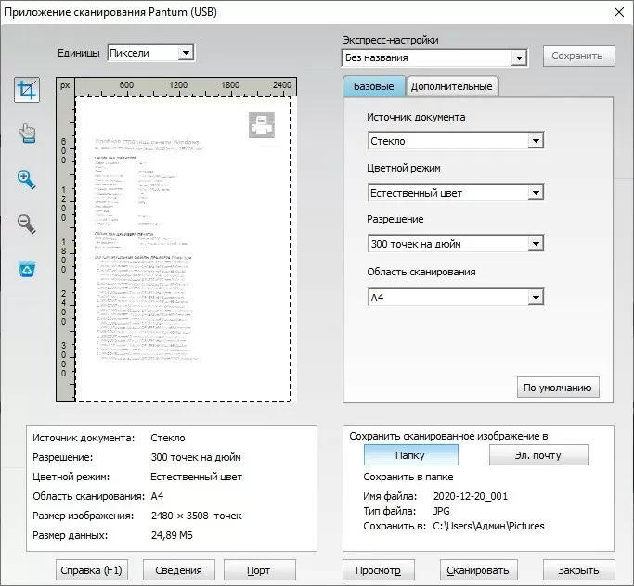634x586 pixels.
Task: Toggle save destination to 'Папку'
Action: pos(410,455)
